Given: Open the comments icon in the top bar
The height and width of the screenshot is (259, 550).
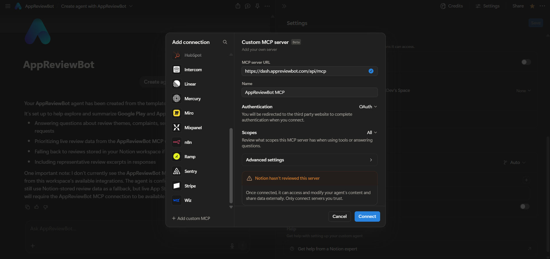Looking at the screenshot, I should (x=248, y=6).
